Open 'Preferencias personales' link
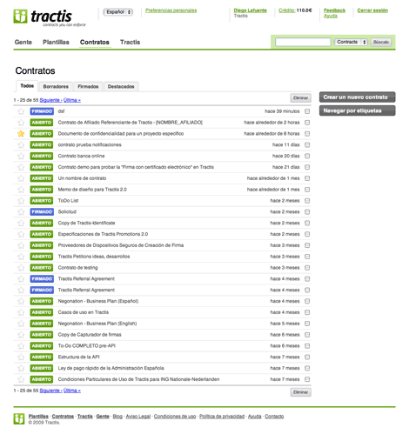The width and height of the screenshot is (409, 441). pyautogui.click(x=171, y=10)
